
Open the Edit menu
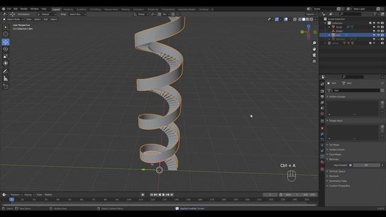pyautogui.click(x=16, y=9)
